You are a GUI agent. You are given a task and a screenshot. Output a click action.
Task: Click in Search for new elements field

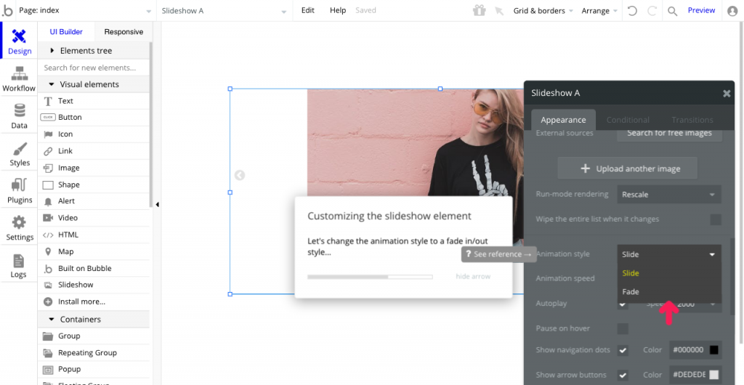tap(94, 68)
